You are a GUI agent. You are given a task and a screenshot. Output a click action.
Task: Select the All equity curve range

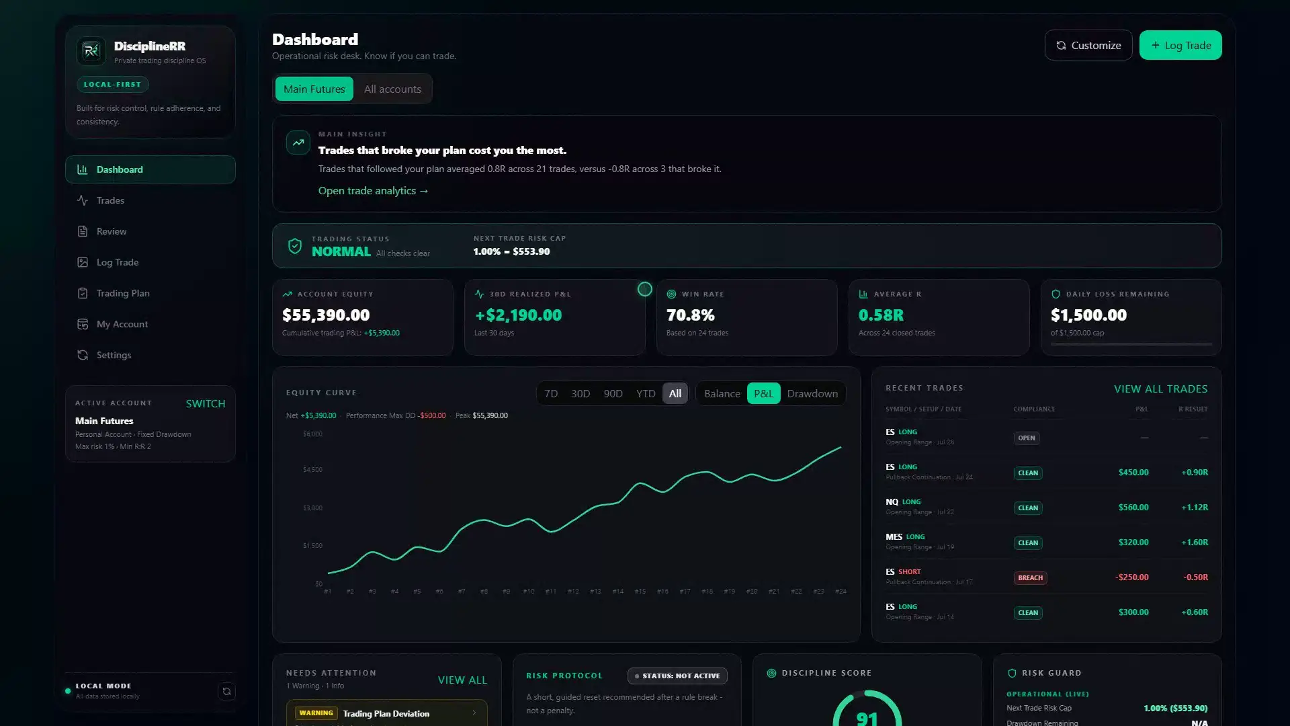point(675,394)
